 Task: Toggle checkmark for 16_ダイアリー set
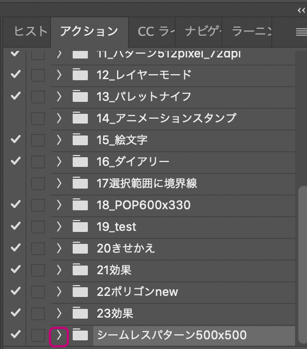click(x=16, y=161)
